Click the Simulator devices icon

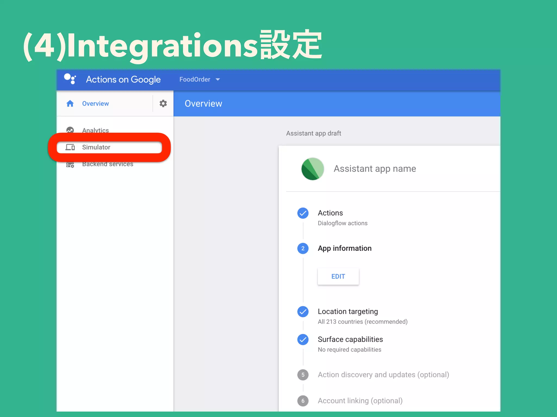[x=70, y=147]
